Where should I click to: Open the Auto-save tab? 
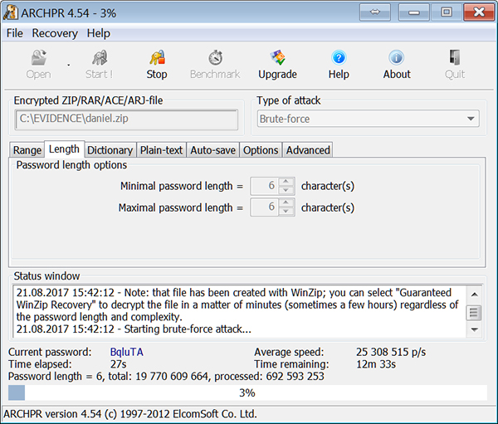click(x=212, y=150)
